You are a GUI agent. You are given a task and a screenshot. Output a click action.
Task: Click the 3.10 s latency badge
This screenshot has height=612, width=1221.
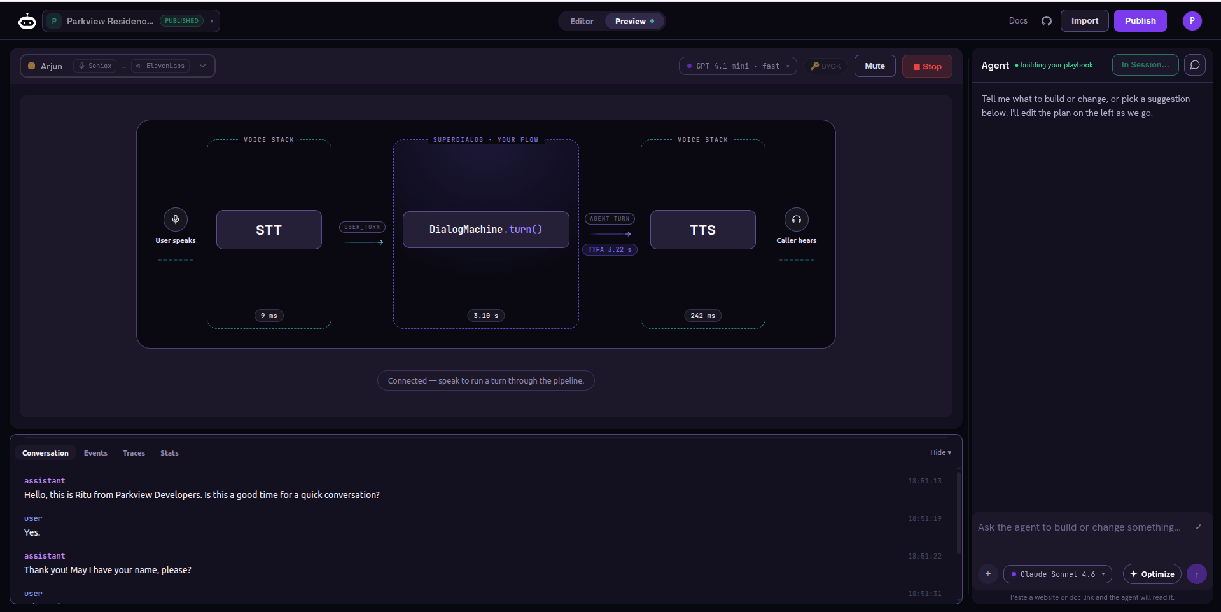click(486, 316)
